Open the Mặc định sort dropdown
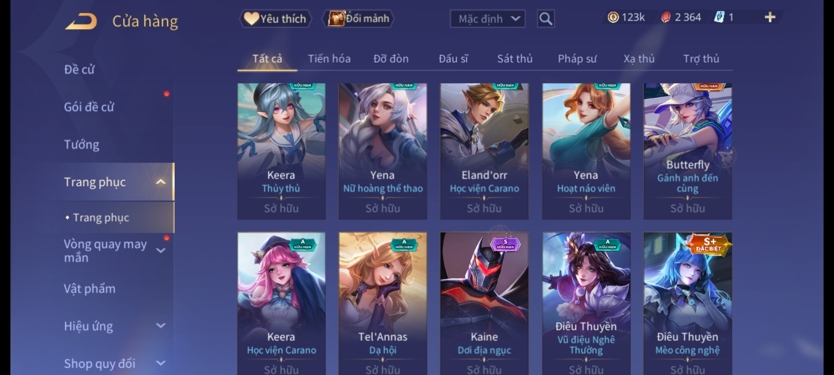834x375 pixels. coord(487,19)
